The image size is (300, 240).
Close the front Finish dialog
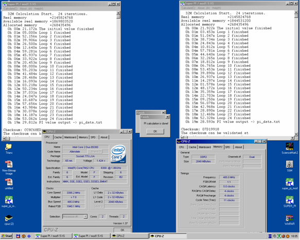[x=167, y=117]
